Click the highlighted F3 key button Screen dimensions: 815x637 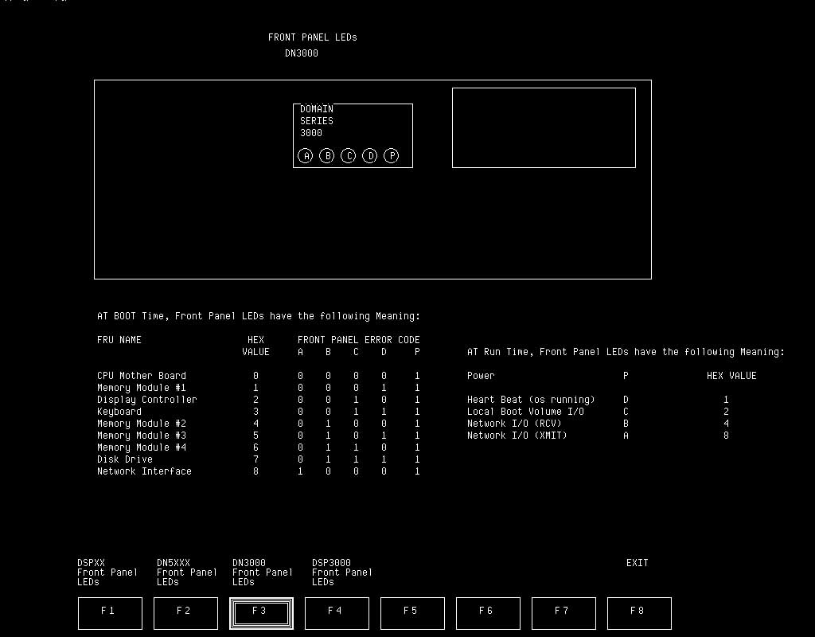261,613
